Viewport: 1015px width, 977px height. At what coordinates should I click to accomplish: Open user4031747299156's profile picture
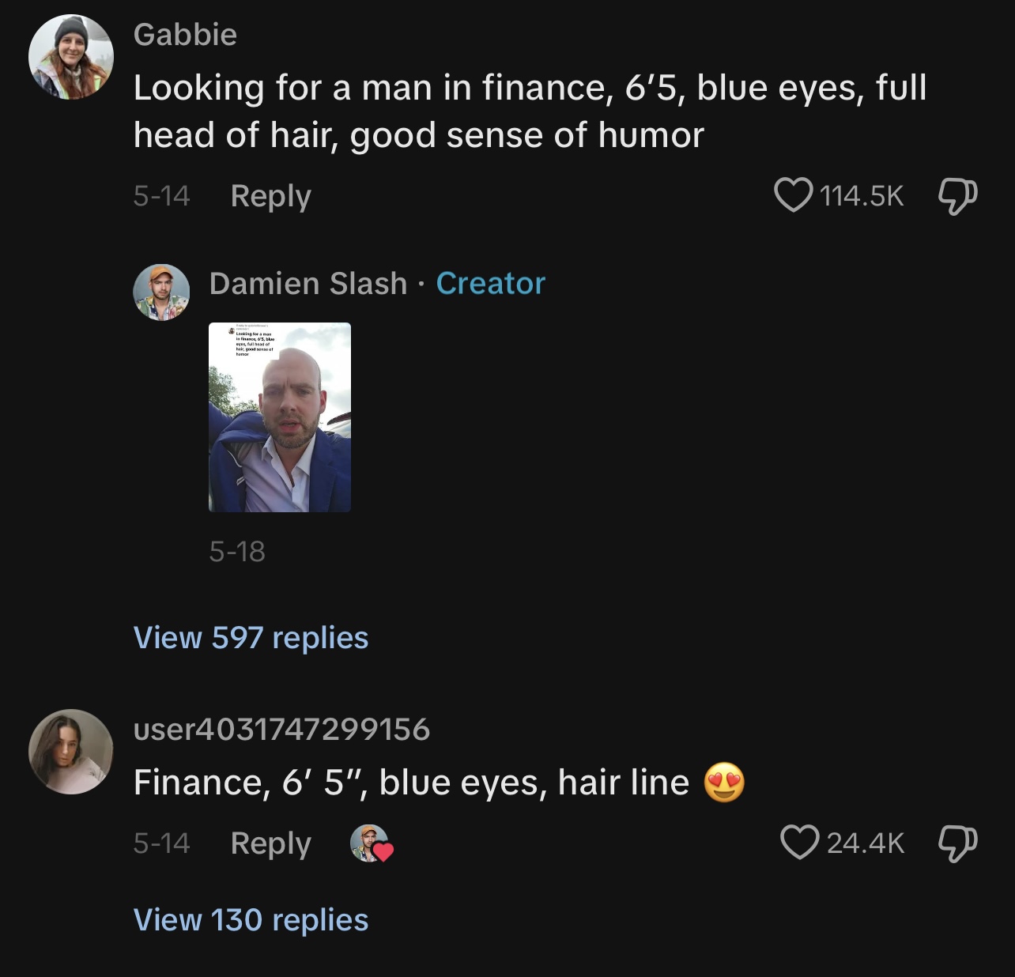71,751
